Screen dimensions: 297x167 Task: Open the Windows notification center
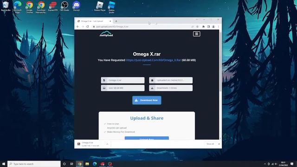pyautogui.click(x=292, y=164)
